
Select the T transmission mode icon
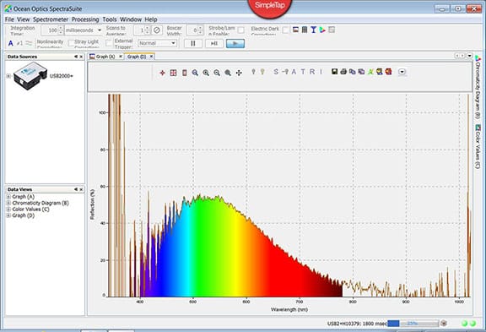click(303, 72)
